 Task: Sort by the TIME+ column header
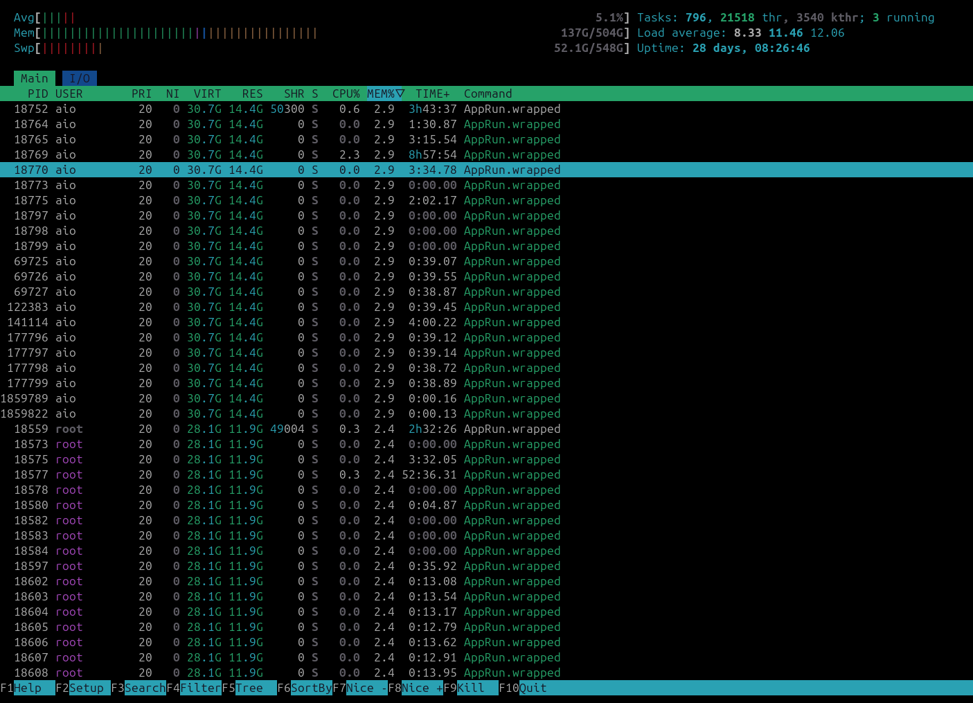tap(433, 94)
